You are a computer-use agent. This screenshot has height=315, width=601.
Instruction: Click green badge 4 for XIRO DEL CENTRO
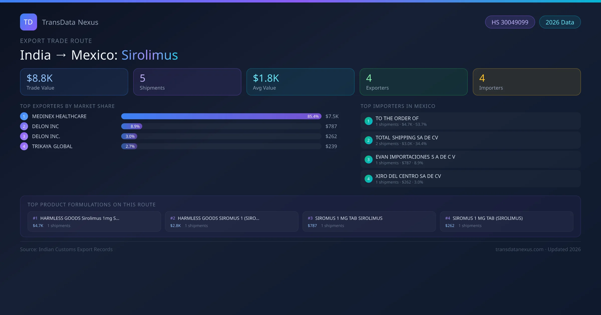pyautogui.click(x=368, y=179)
